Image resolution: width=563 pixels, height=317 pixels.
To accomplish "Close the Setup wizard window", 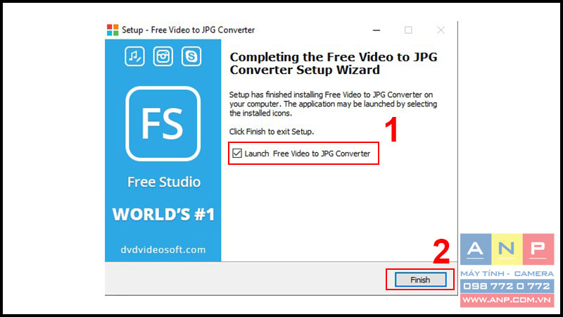I will tap(441, 30).
